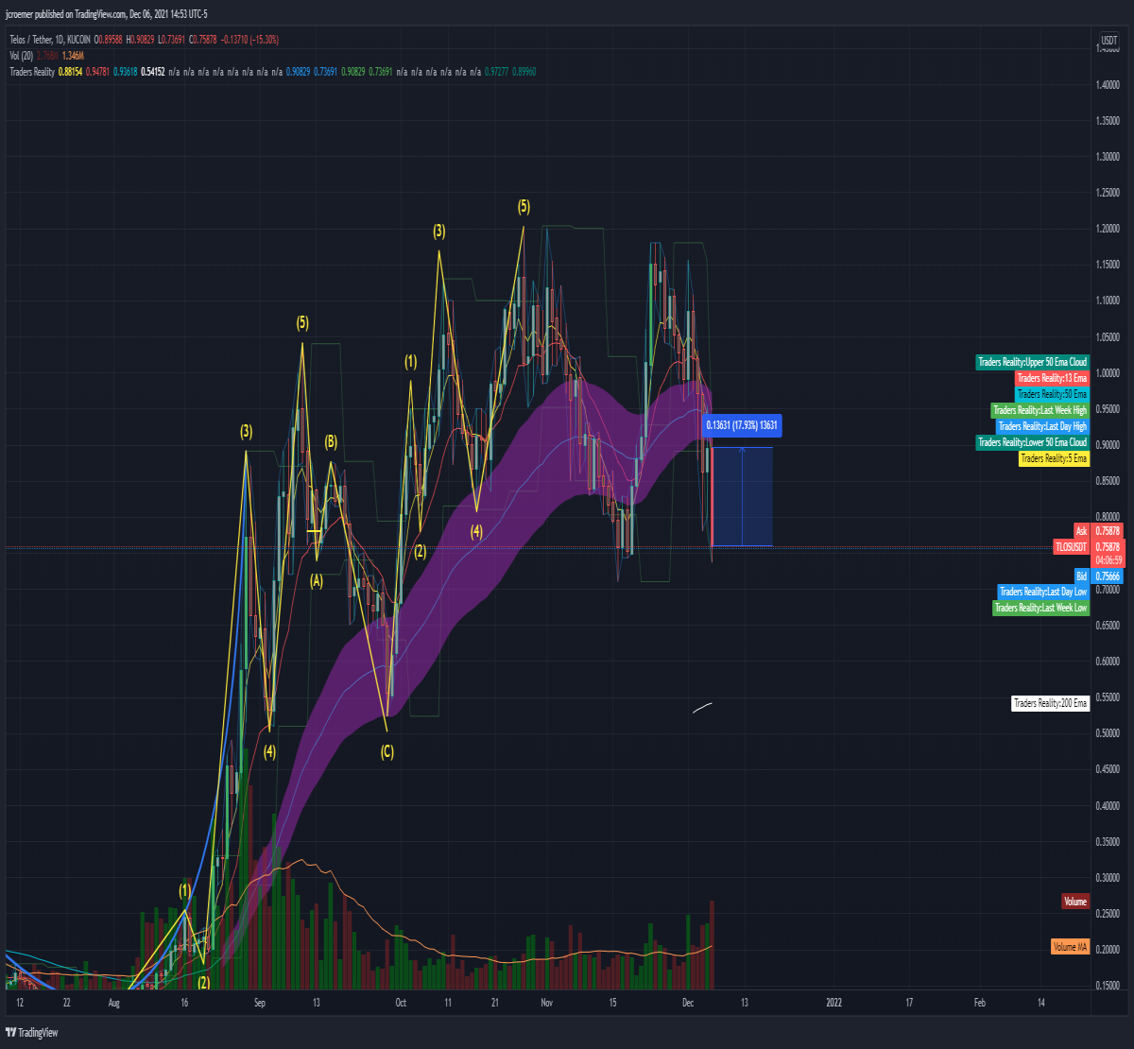This screenshot has height=1049, width=1134.
Task: Click the (C) wave label
Action: click(387, 751)
